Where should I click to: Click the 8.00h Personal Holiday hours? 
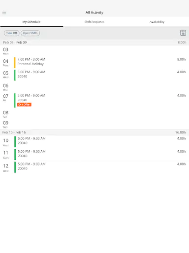(x=181, y=59)
